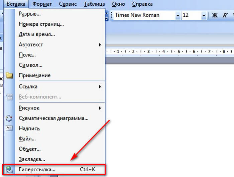This screenshot has width=234, height=177.
Task: Open the Окно menu
Action: (x=118, y=4)
